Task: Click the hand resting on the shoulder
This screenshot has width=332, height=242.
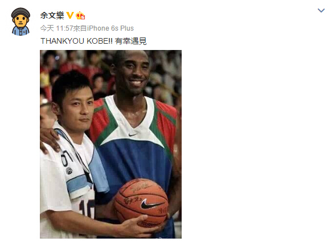Action: (50, 140)
